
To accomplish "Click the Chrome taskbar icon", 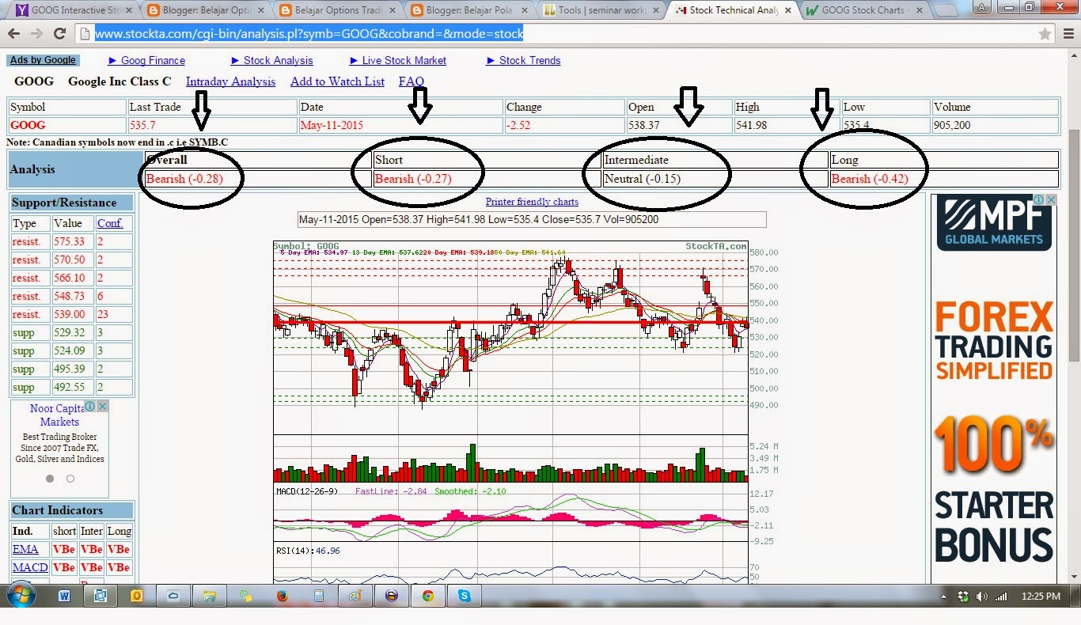I will (427, 596).
